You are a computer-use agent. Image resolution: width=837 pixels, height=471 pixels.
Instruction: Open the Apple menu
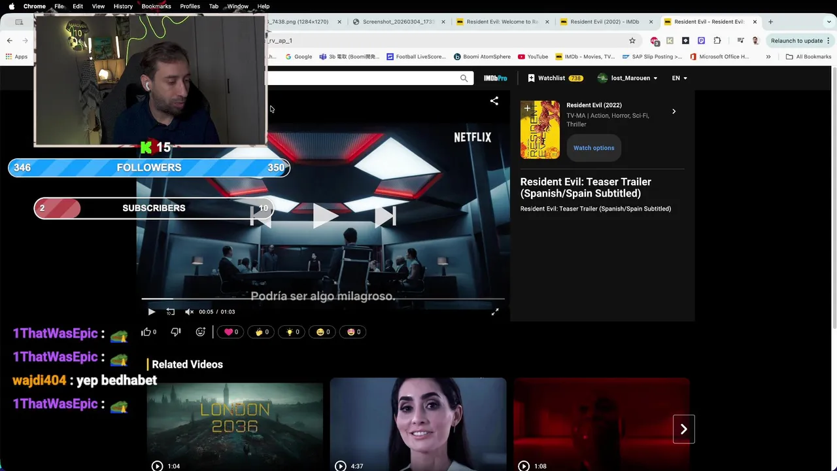[x=11, y=6]
